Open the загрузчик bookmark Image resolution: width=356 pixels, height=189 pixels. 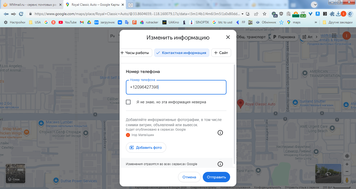click(x=105, y=22)
